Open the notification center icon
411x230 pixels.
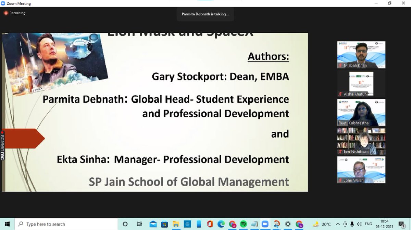point(402,224)
